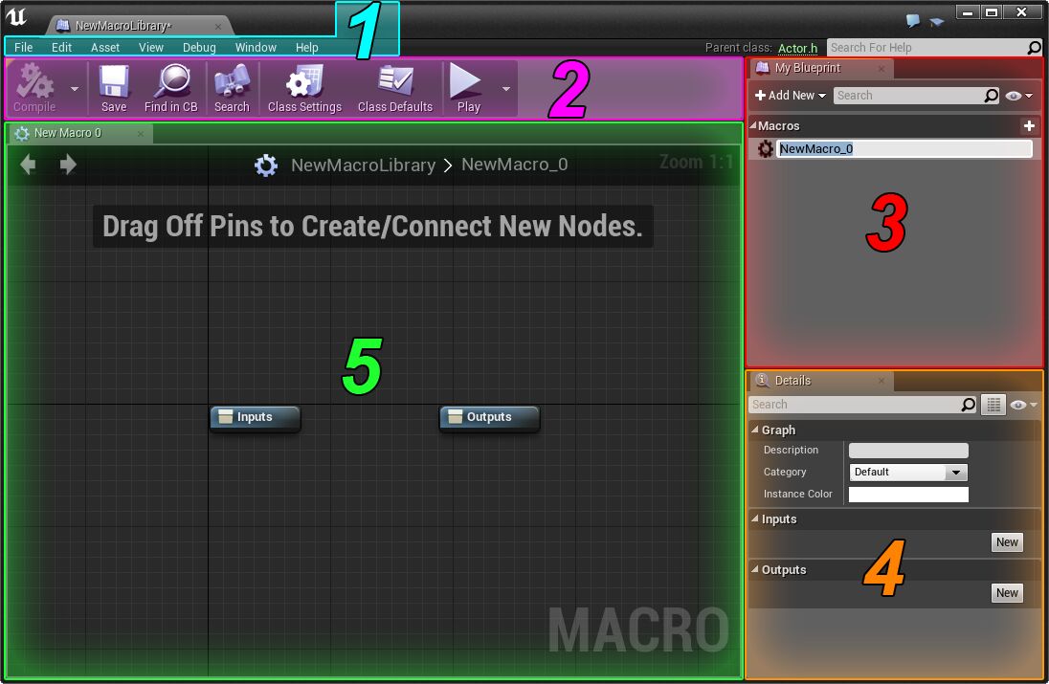Open the Window menu

pyautogui.click(x=256, y=48)
